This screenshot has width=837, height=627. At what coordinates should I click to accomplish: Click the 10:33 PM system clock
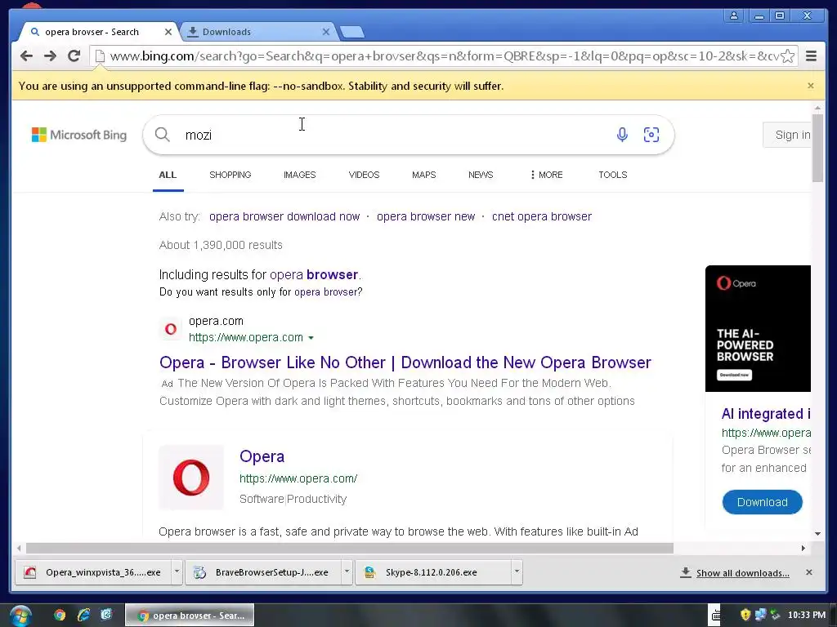tap(807, 616)
